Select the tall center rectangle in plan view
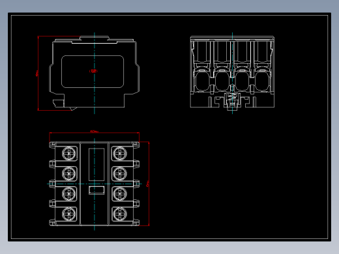The image size is (339, 254). (96, 165)
